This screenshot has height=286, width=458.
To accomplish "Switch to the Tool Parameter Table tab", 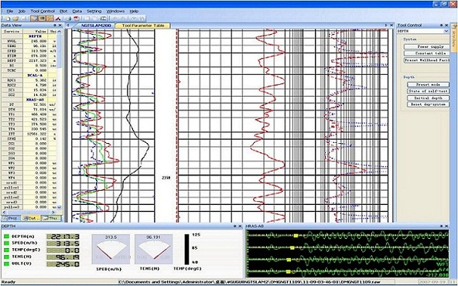I will (x=143, y=26).
